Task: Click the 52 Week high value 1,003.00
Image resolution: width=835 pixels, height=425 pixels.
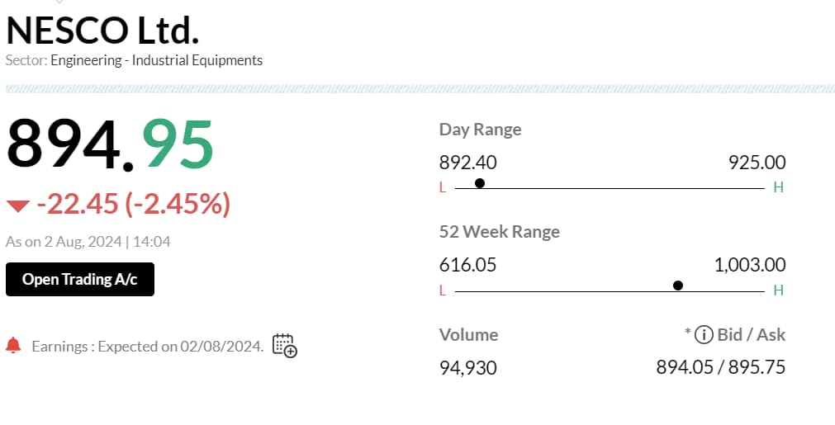Action: (x=750, y=265)
